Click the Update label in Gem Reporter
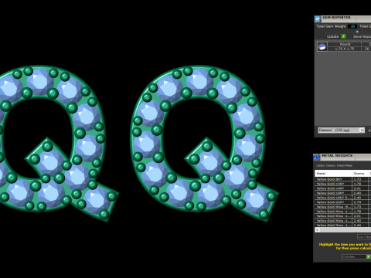This screenshot has width=371, height=278. coord(332,36)
